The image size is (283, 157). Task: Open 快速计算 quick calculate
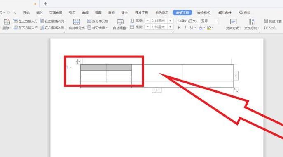coord(273,21)
